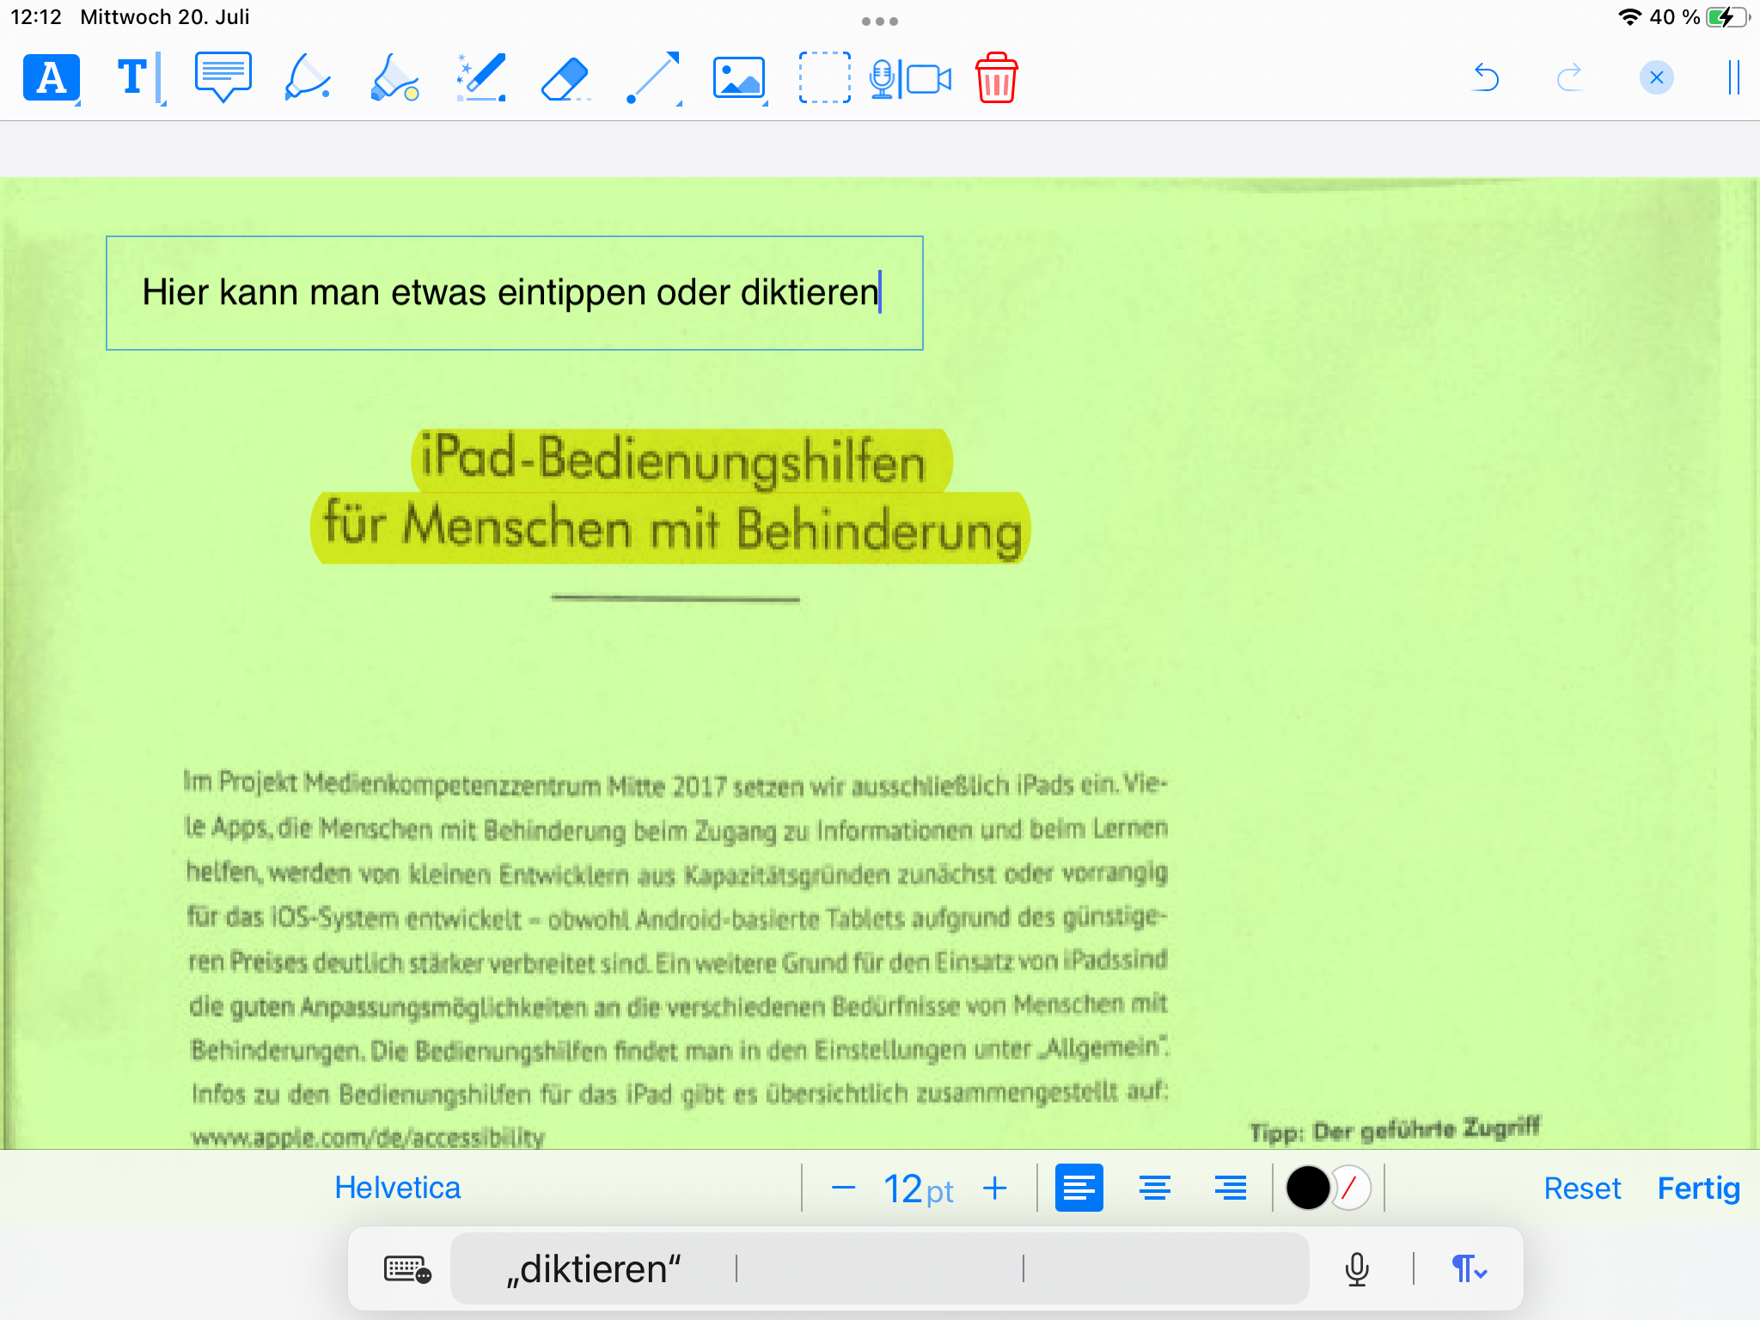Align text right
The width and height of the screenshot is (1760, 1320).
1231,1188
